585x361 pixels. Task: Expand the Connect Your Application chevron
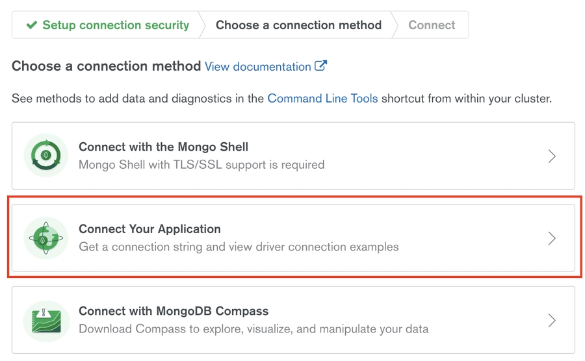point(552,238)
